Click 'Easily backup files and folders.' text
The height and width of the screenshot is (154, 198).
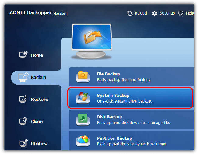[x=124, y=80]
